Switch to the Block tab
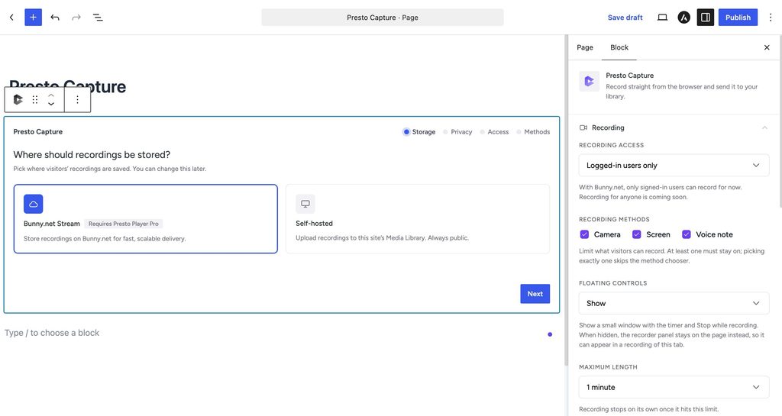The height and width of the screenshot is (416, 782). 619,47
